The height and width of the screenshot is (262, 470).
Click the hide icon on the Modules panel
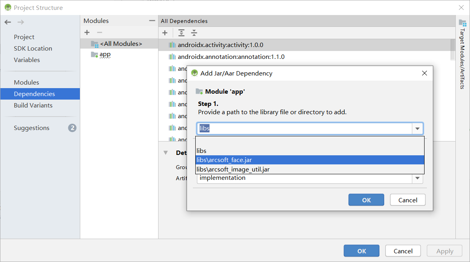(x=151, y=20)
